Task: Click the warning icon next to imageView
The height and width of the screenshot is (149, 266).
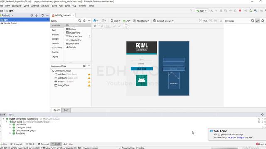Action: click(89, 85)
